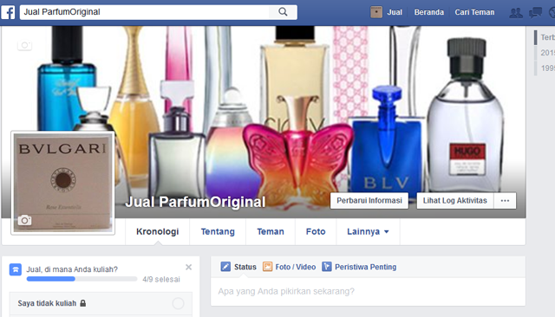Click the Jual name link in top bar
The width and height of the screenshot is (555, 317).
click(395, 12)
